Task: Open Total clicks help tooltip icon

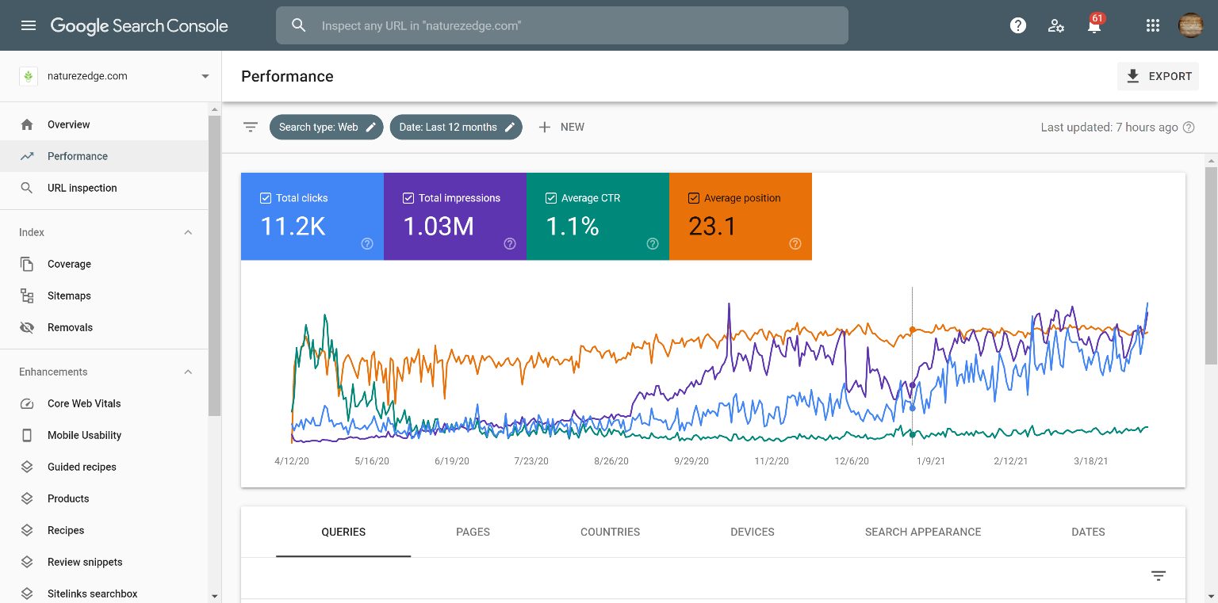Action: (367, 244)
